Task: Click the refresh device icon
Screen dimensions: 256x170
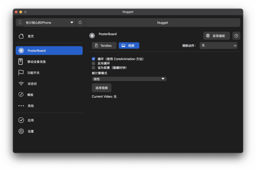Action: (80, 22)
